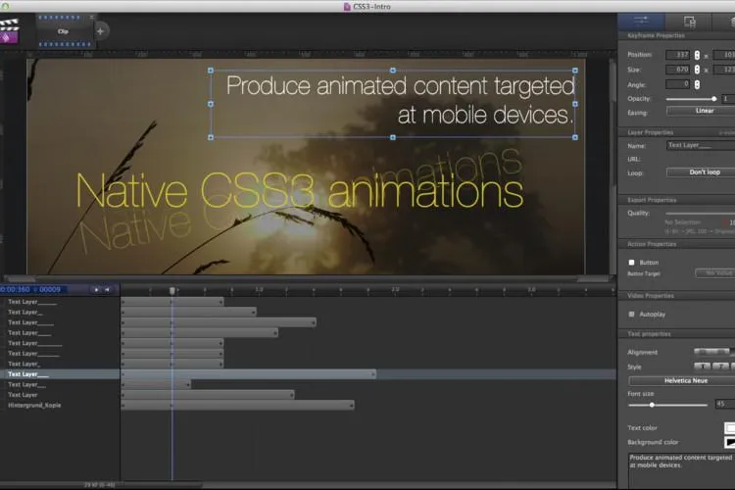Toggle the first Style button
The width and height of the screenshot is (735, 490).
(703, 367)
